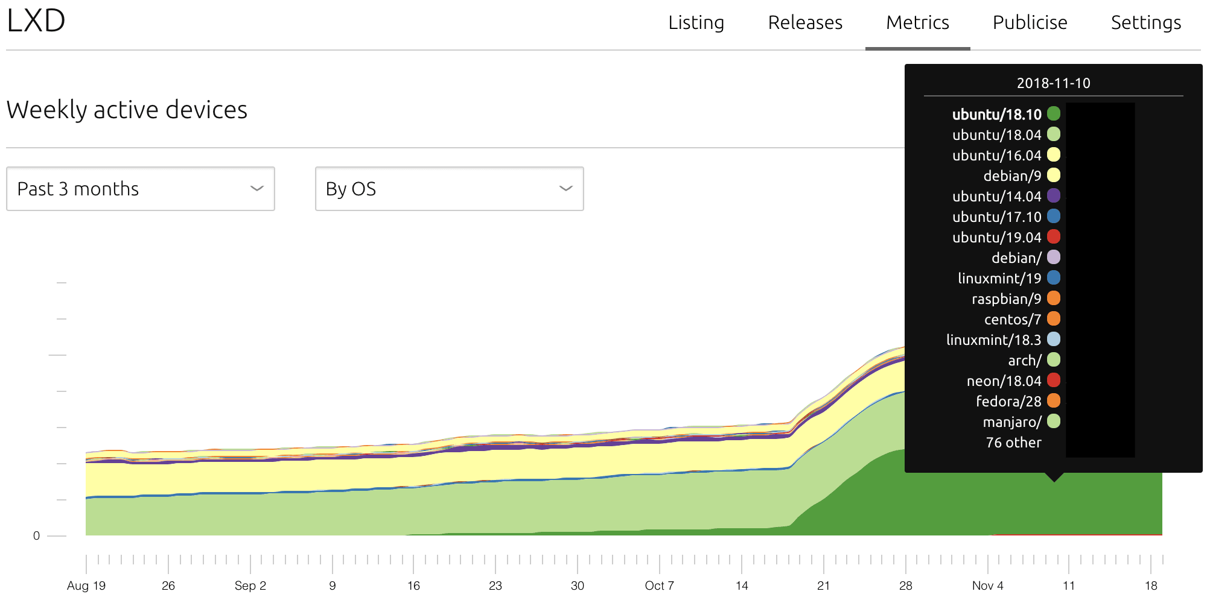Switch to the Releases tab

805,23
